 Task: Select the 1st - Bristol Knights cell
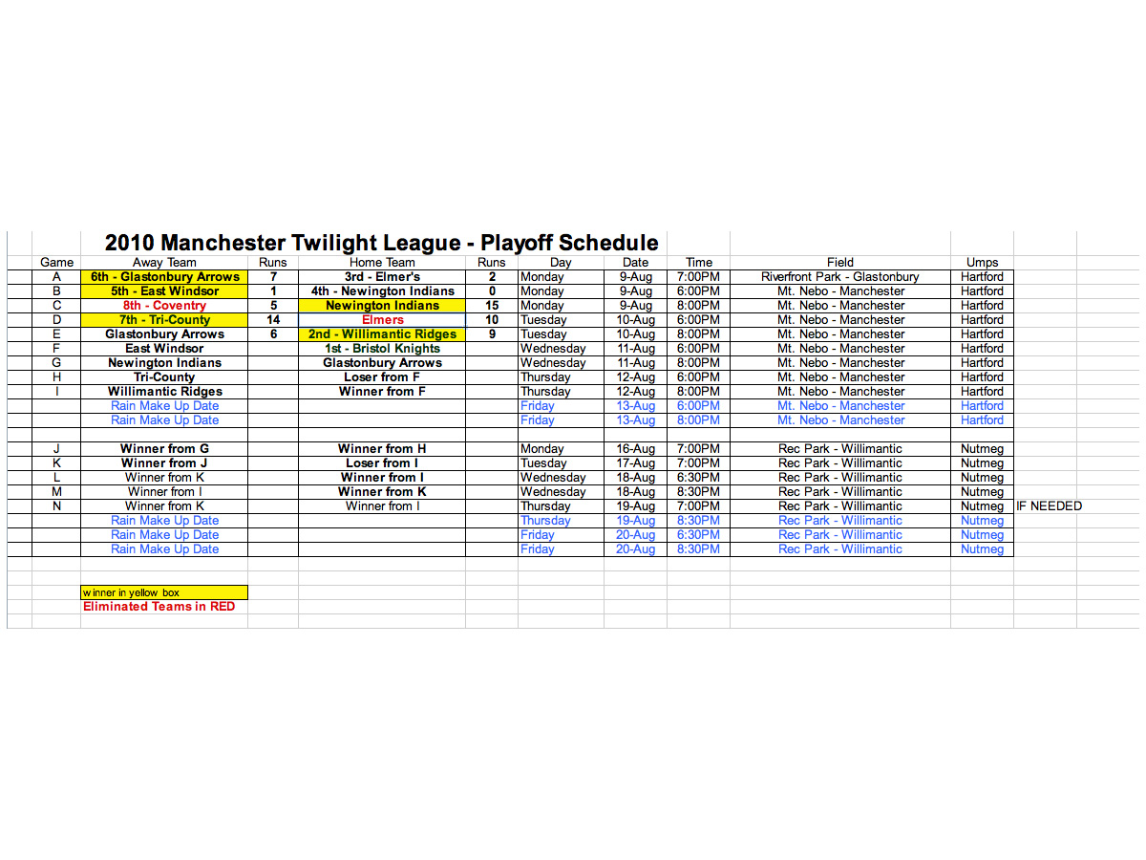382,348
